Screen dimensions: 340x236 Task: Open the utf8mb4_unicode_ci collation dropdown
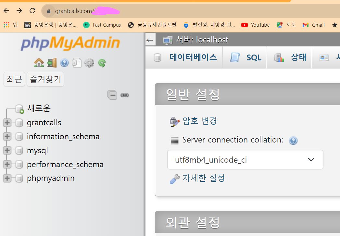click(x=245, y=160)
